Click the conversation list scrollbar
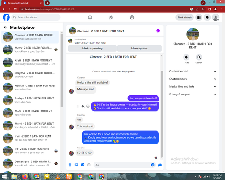This screenshot has width=225, height=180. [62, 70]
